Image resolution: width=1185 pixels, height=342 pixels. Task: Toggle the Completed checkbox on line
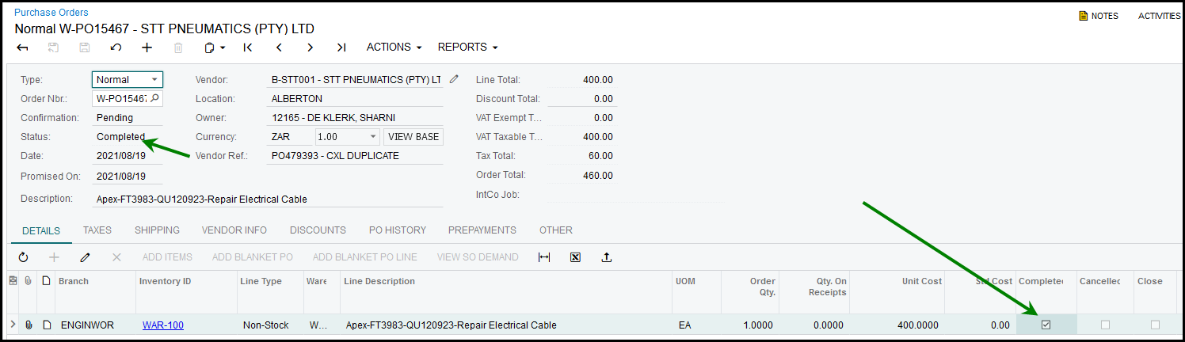click(x=1046, y=325)
